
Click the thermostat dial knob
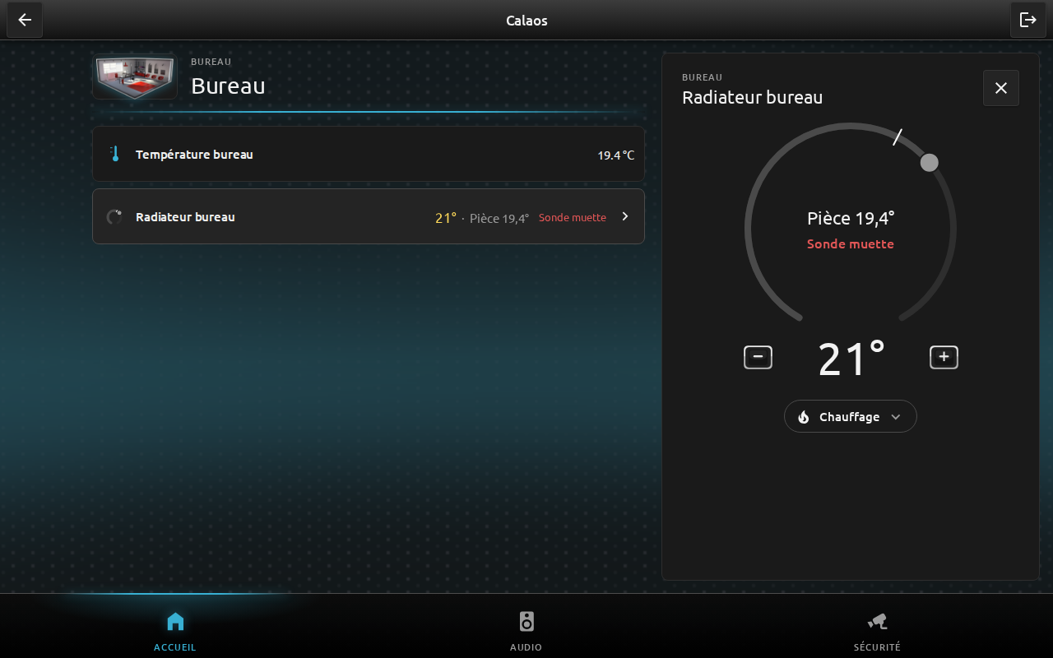click(929, 162)
